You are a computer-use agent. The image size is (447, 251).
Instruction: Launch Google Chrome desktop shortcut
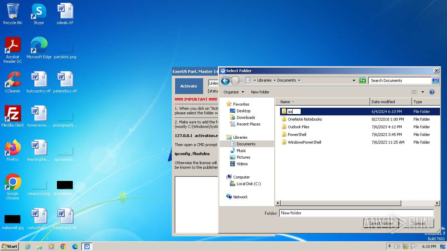[x=13, y=187]
